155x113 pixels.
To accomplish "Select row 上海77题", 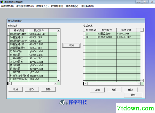I will pos(19,72).
